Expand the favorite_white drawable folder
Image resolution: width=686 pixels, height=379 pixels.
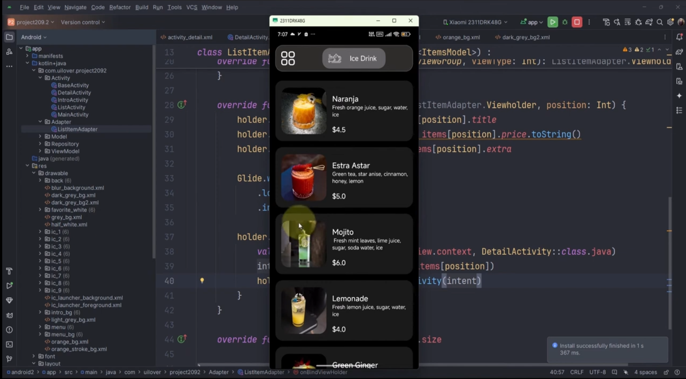40,210
